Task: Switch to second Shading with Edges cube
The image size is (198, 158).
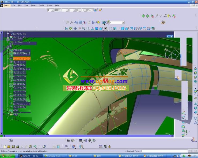Action: click(x=127, y=29)
